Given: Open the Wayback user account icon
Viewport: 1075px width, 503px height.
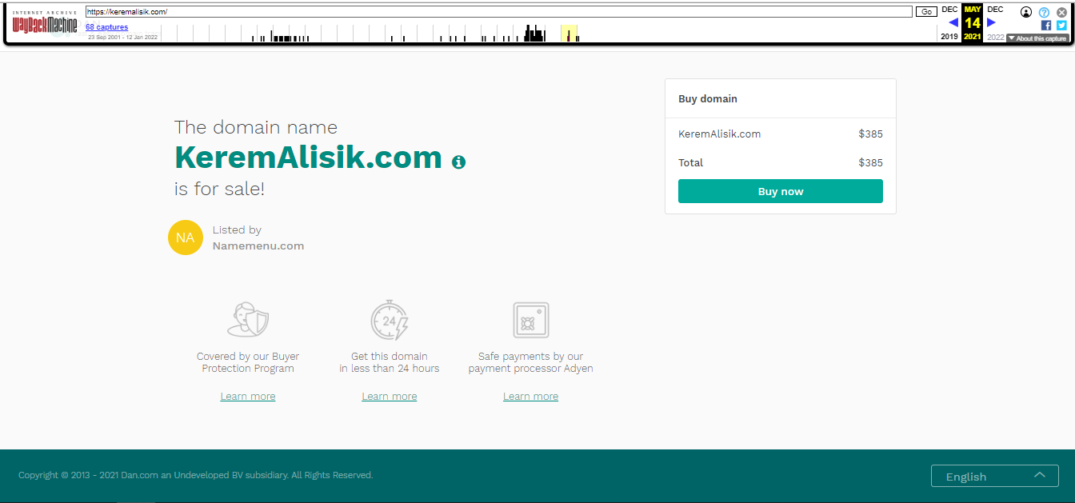Looking at the screenshot, I should (x=1026, y=12).
